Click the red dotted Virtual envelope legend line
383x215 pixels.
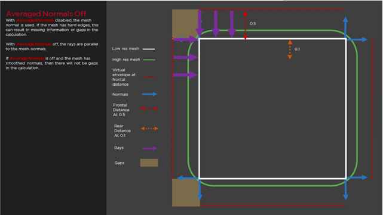(149, 77)
